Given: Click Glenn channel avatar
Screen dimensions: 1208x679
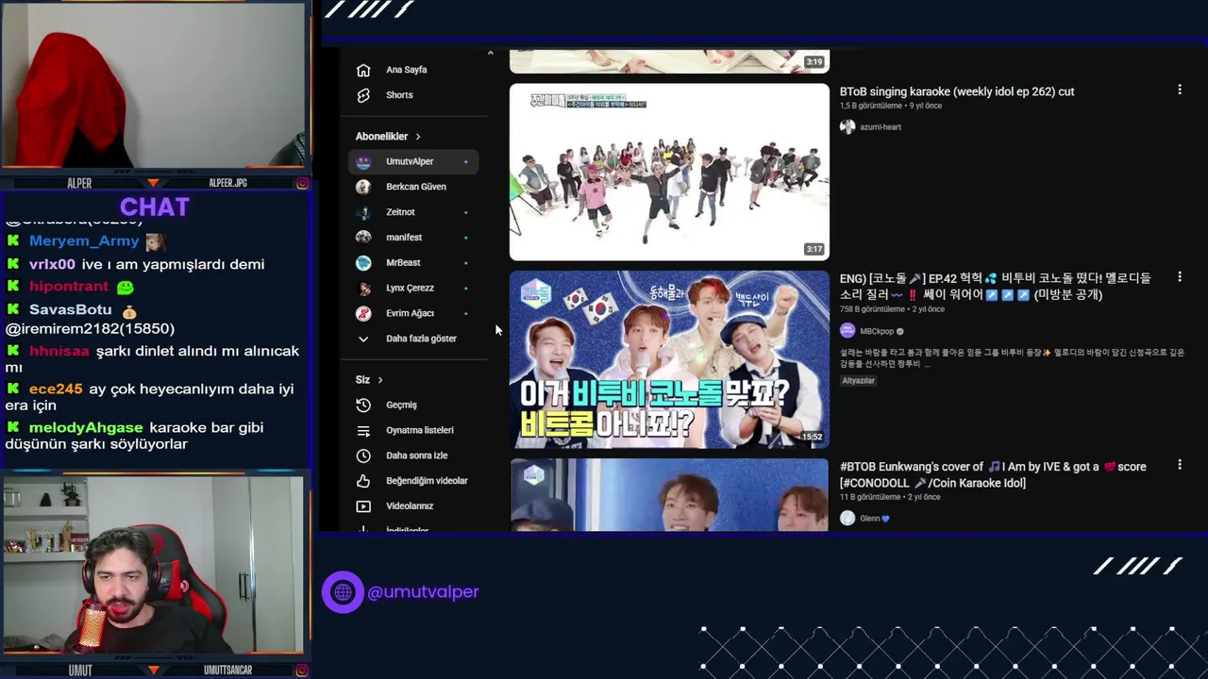Looking at the screenshot, I should pyautogui.click(x=847, y=518).
